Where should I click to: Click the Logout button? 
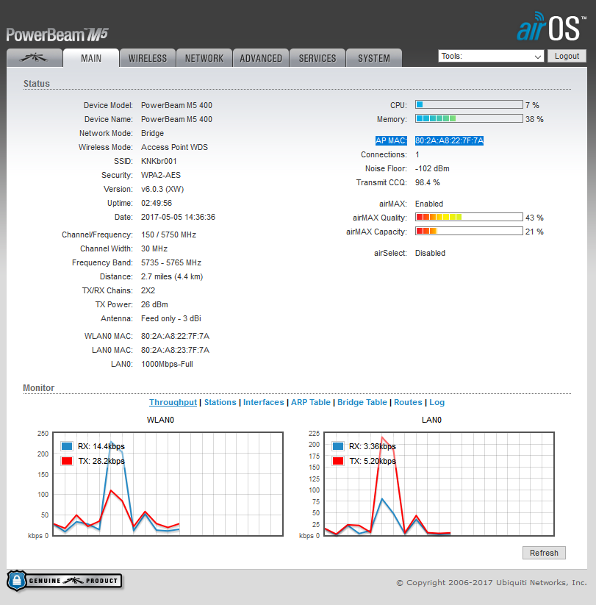click(x=567, y=56)
